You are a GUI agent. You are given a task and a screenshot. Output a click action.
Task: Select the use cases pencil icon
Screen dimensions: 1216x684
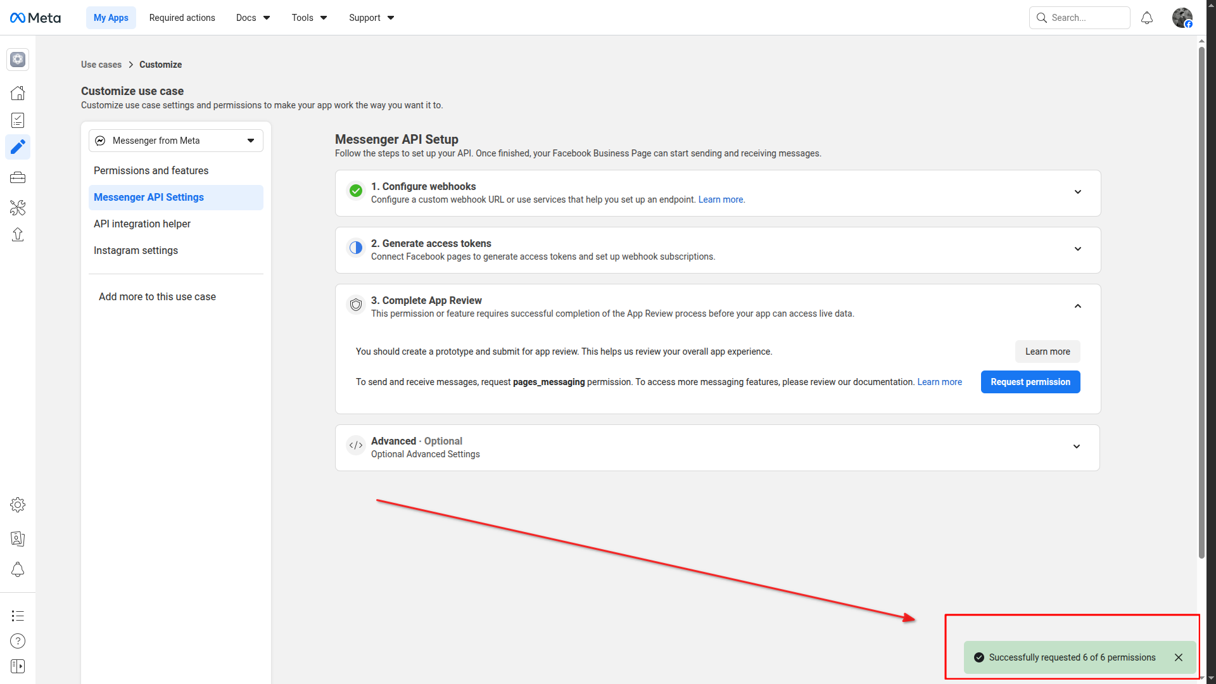18,147
